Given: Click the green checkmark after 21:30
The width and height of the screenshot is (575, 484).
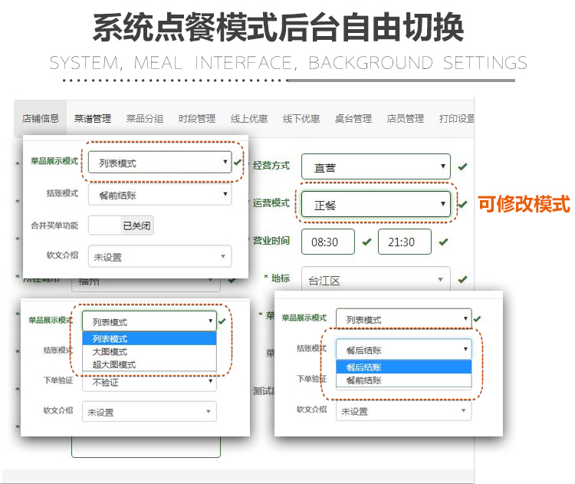Looking at the screenshot, I should pyautogui.click(x=443, y=242).
